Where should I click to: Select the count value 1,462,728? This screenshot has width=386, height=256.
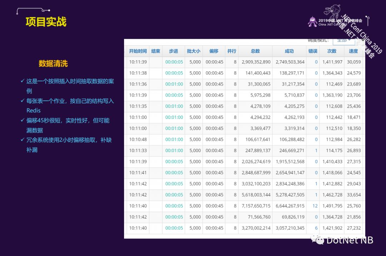click(x=332, y=195)
